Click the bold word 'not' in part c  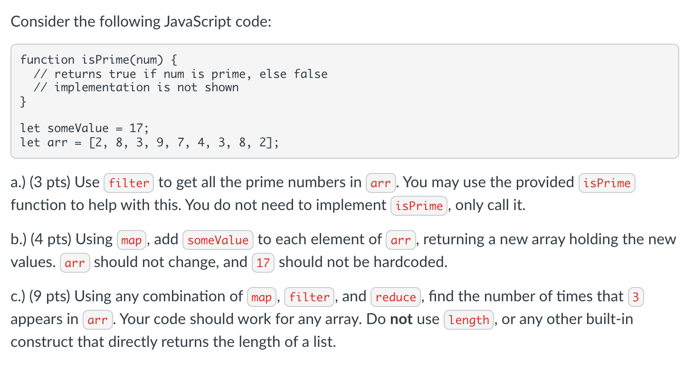[401, 319]
